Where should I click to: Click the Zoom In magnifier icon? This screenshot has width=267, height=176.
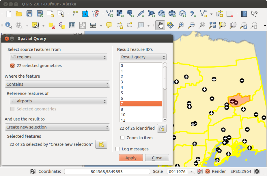pyautogui.click(x=181, y=25)
